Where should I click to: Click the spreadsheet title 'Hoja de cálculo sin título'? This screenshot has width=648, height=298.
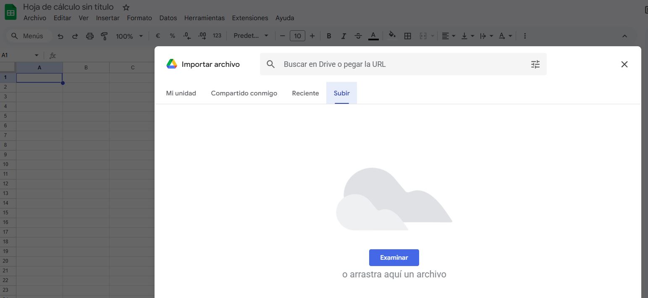click(x=68, y=7)
